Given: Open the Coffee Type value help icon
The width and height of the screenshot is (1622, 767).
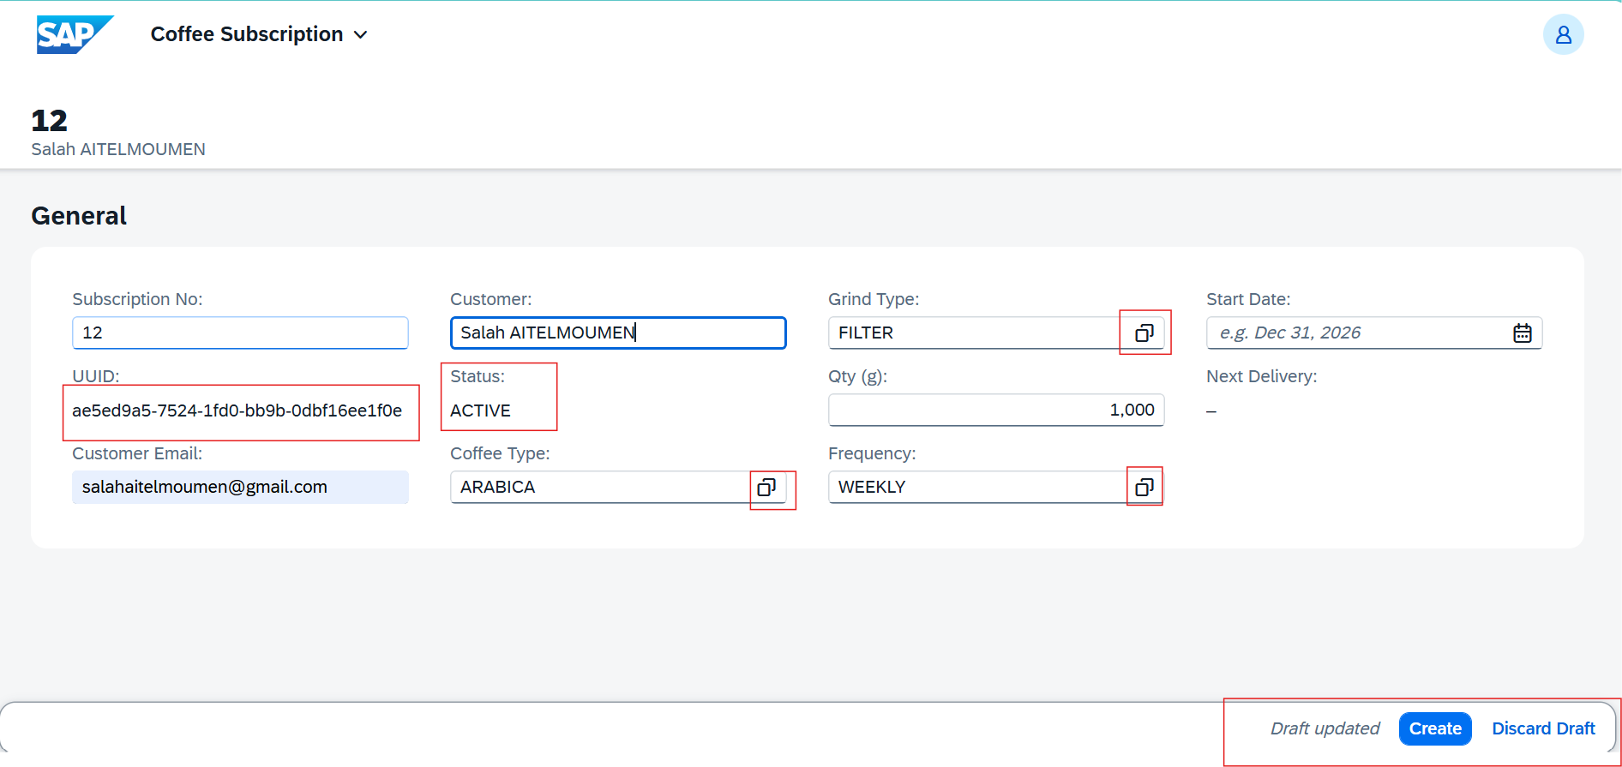Looking at the screenshot, I should pos(766,488).
